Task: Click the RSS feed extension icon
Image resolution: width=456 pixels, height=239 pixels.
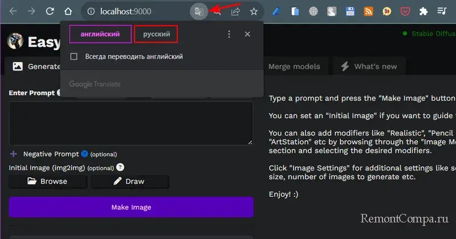Action: tap(369, 11)
